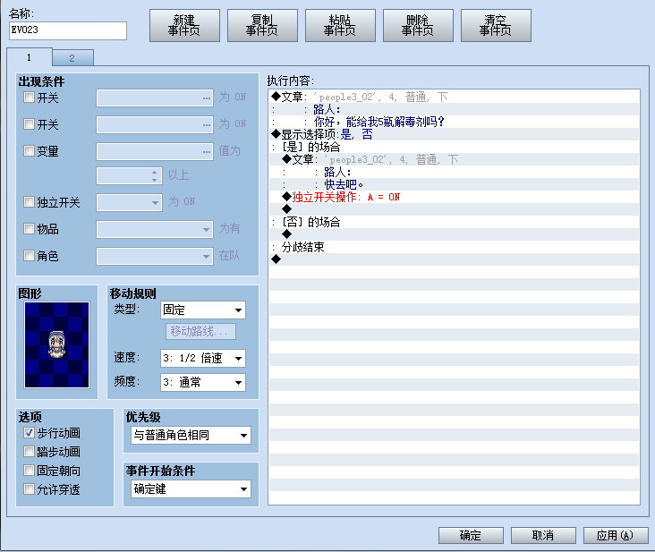Screen dimensions: 655x552
Task: Check the 踏步动画 option
Action: (29, 452)
